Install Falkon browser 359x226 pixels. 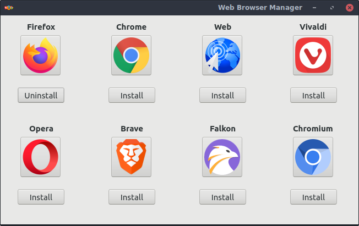coord(222,197)
